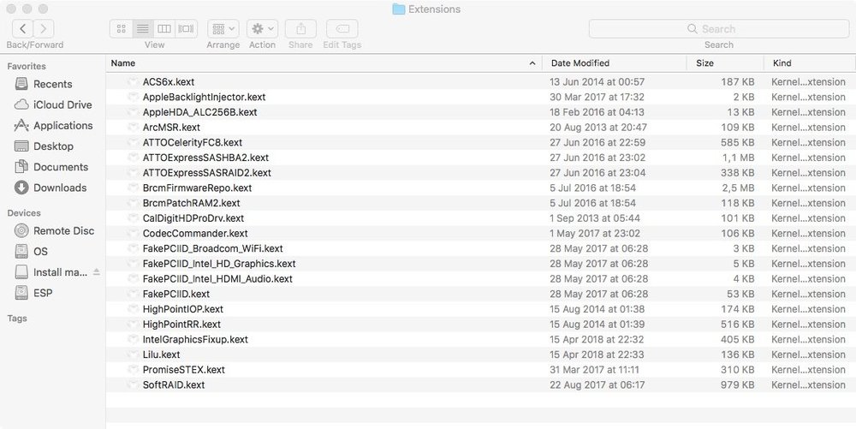Select FakePCIID.kext file

point(175,295)
